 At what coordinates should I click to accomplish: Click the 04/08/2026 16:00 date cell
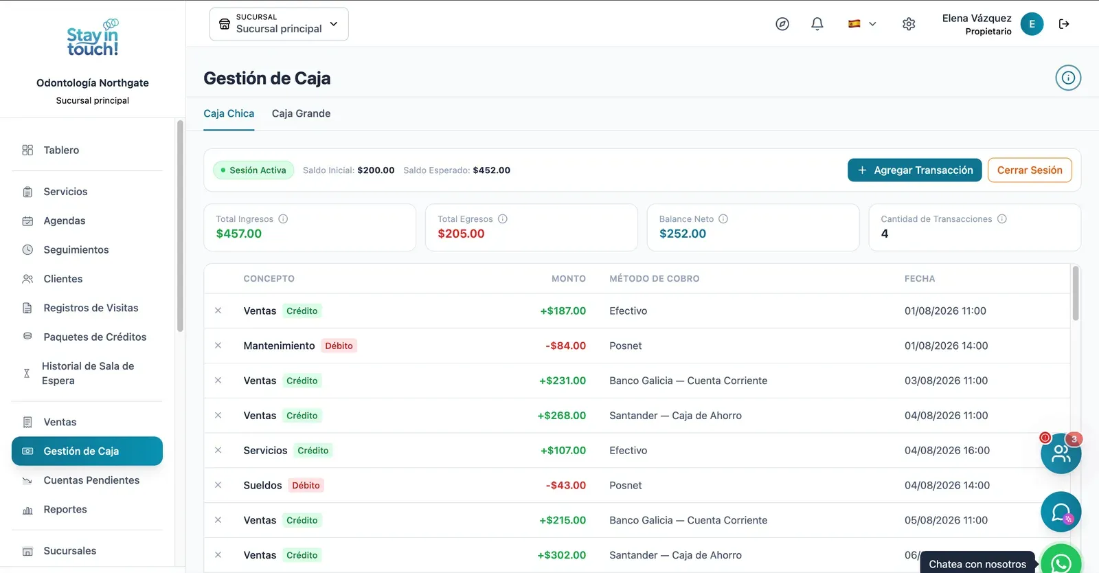click(x=947, y=450)
